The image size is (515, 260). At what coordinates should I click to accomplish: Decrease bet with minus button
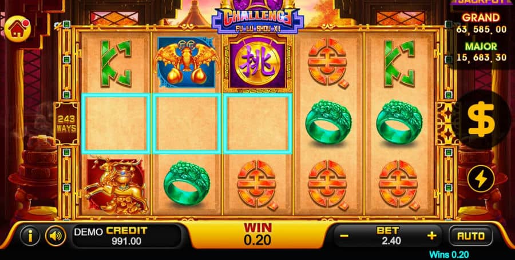point(344,236)
